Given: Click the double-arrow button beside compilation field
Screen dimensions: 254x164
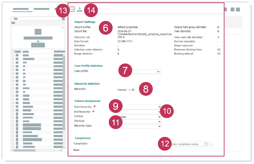Looking at the screenshot, I should (x=211, y=144).
